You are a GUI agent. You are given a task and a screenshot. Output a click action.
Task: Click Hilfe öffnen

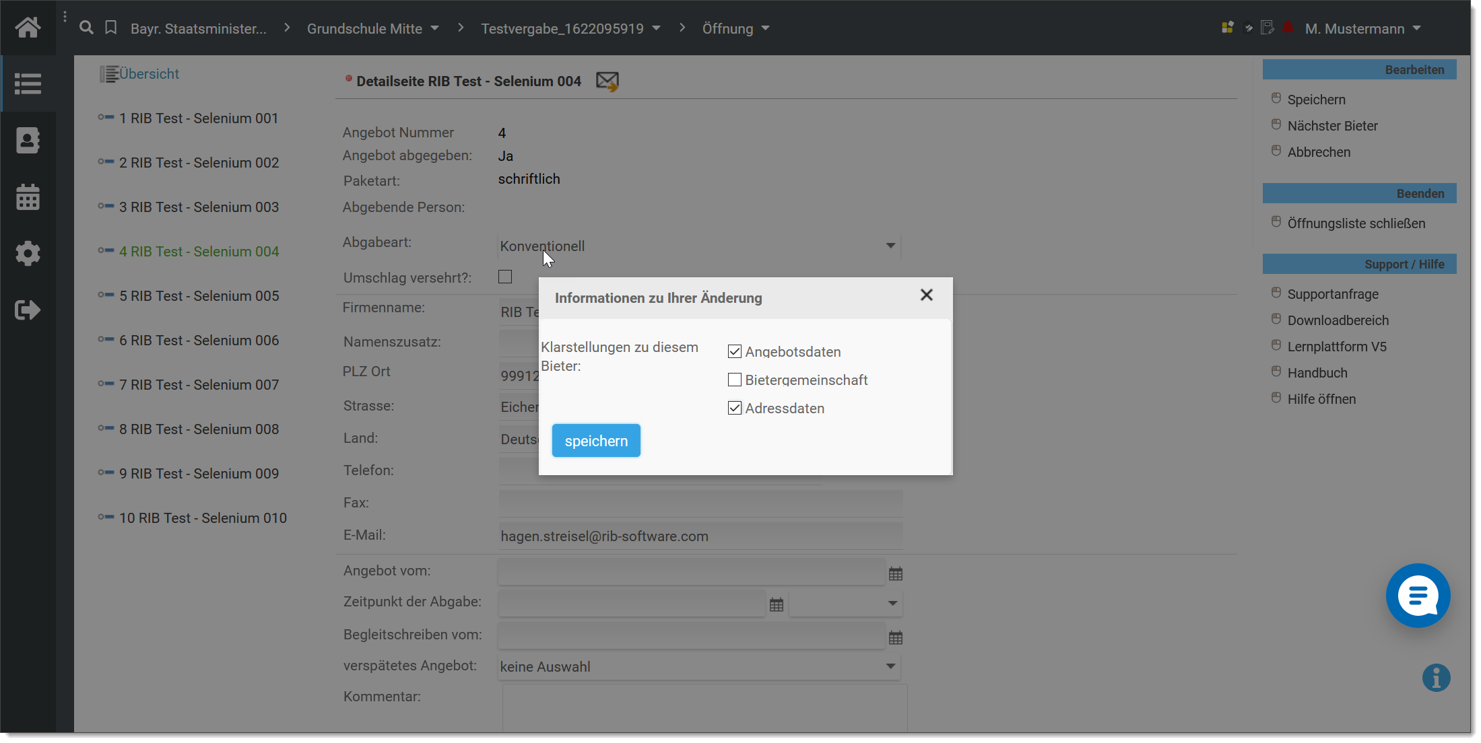[1321, 399]
